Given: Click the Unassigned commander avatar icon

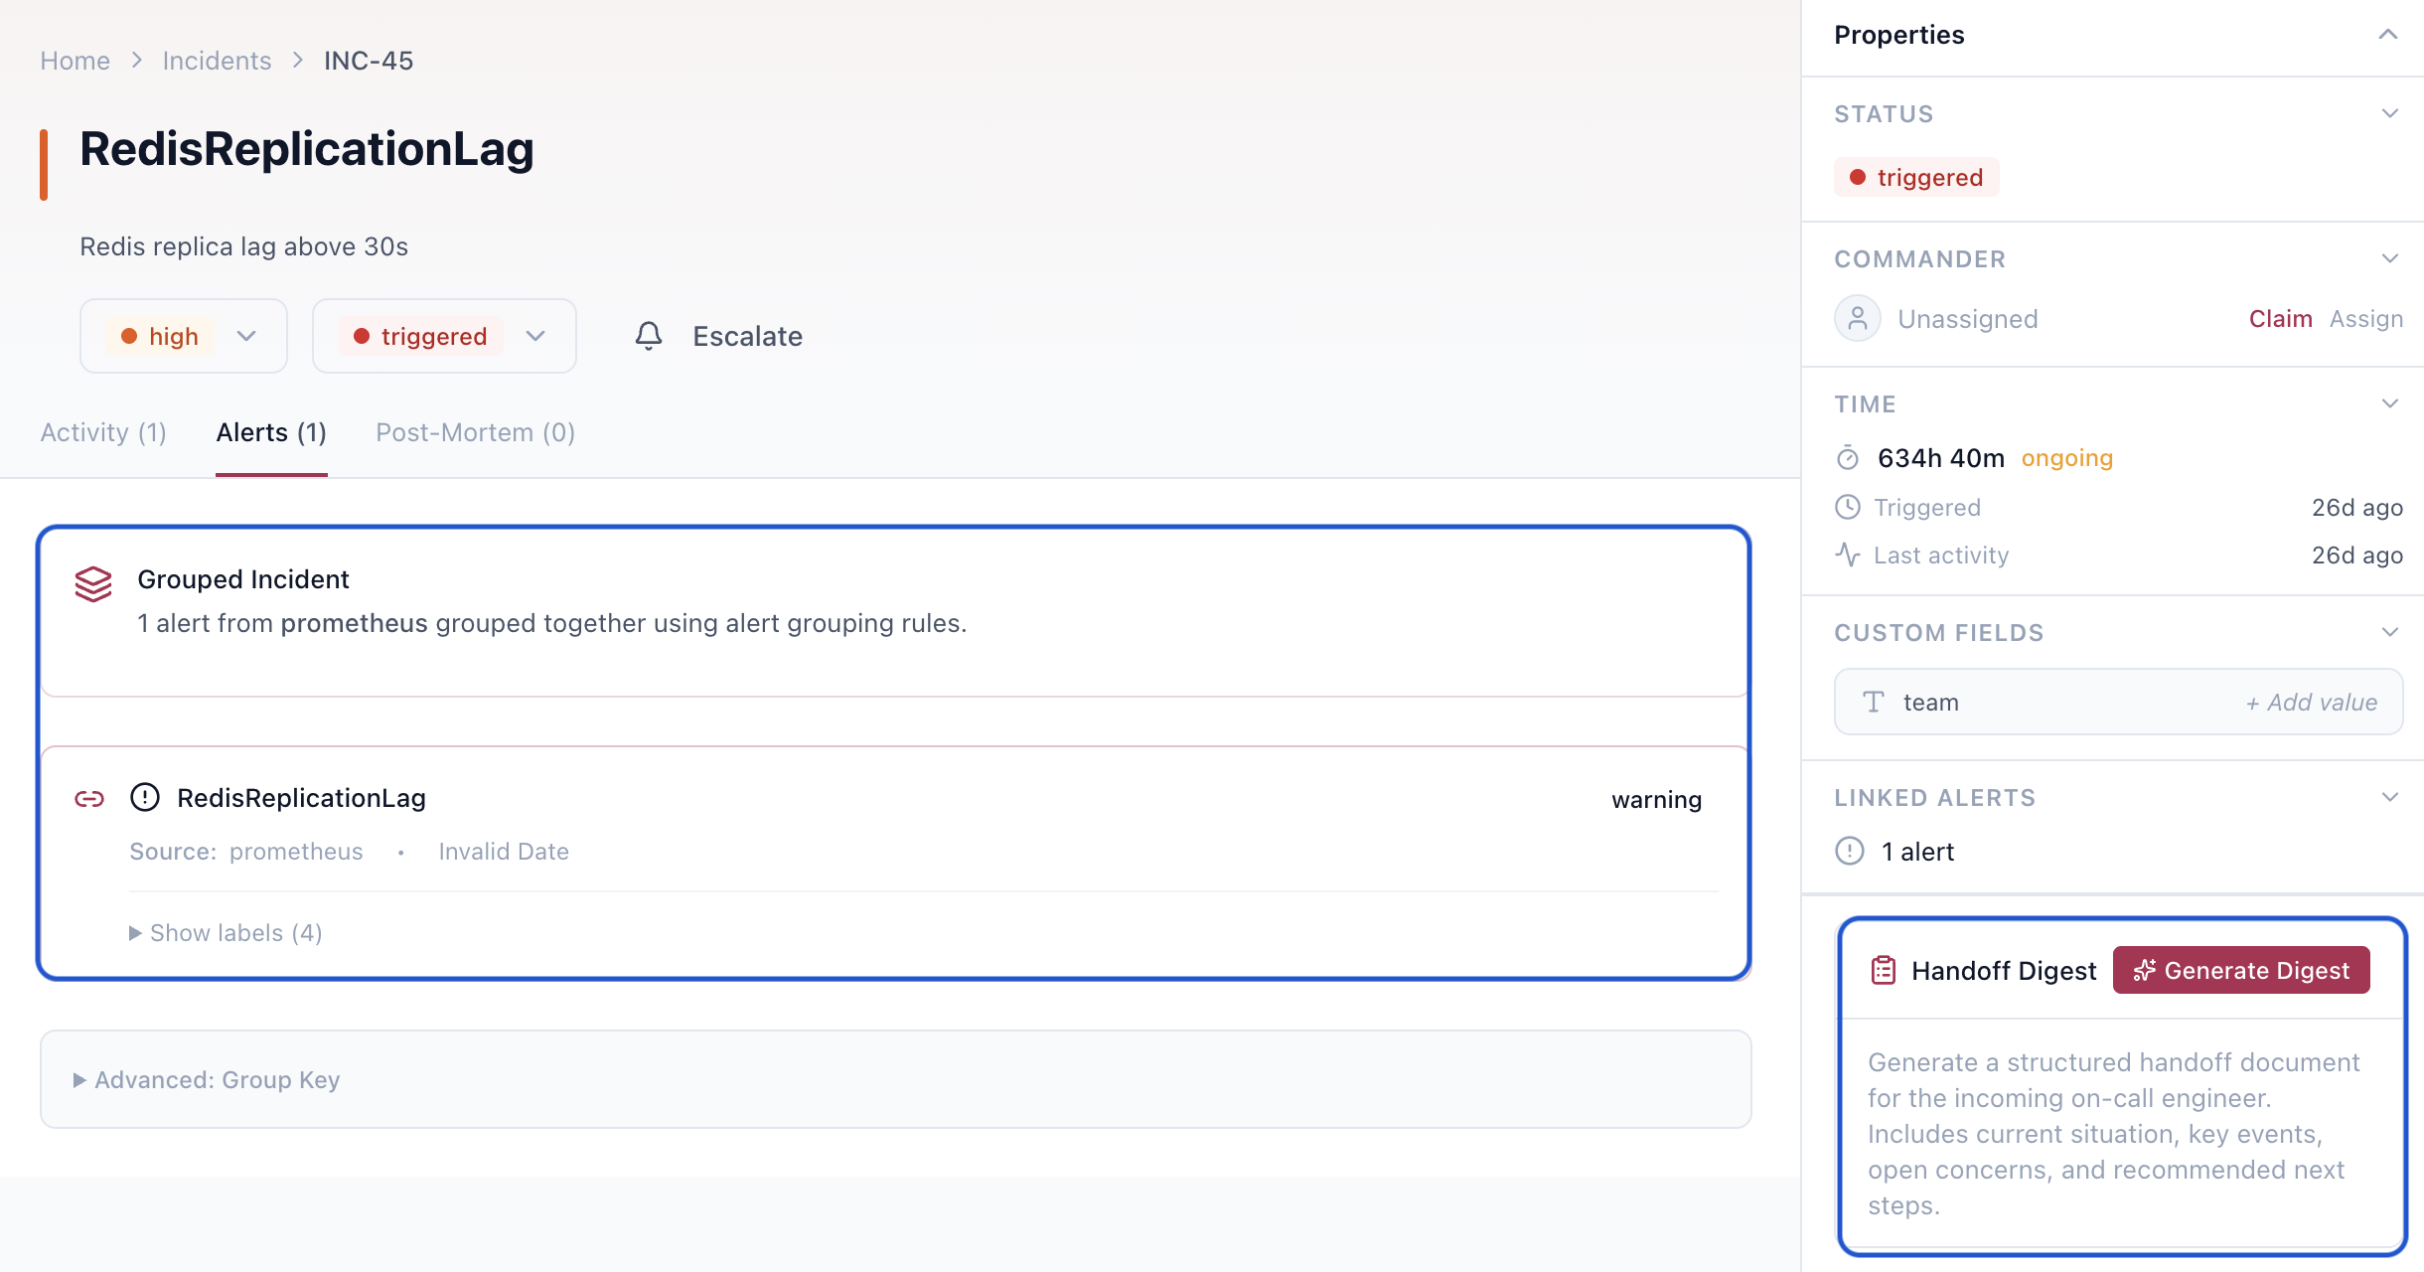Looking at the screenshot, I should (1858, 319).
